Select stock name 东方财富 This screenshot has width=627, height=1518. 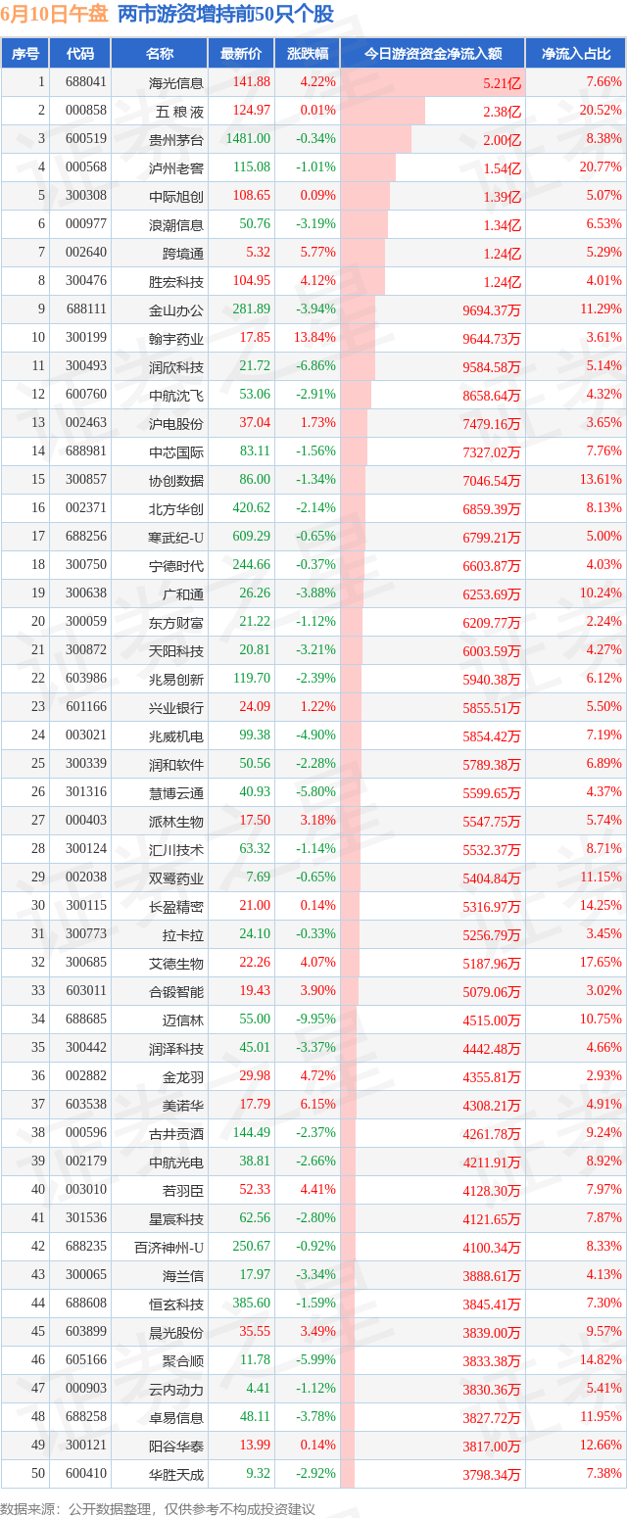click(176, 622)
